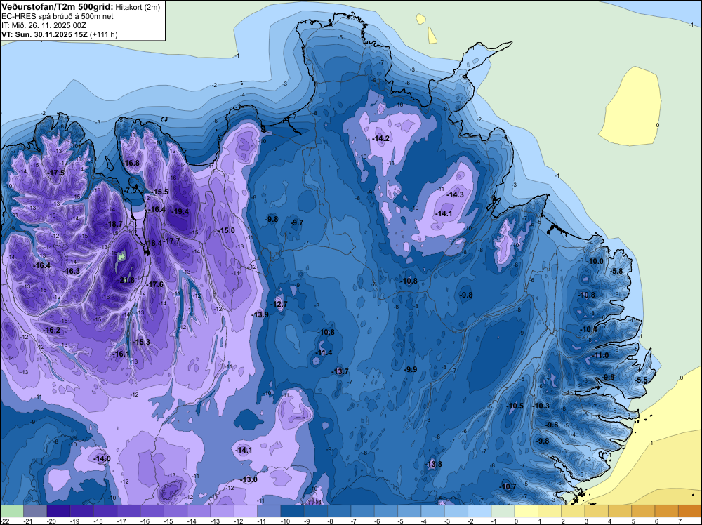The width and height of the screenshot is (702, 525).
Task: Click the -11.4 temperature reading
Action: [324, 352]
